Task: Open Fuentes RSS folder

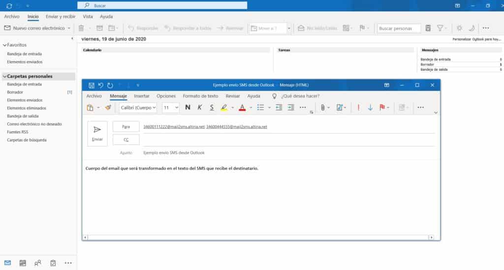Action: [x=18, y=132]
